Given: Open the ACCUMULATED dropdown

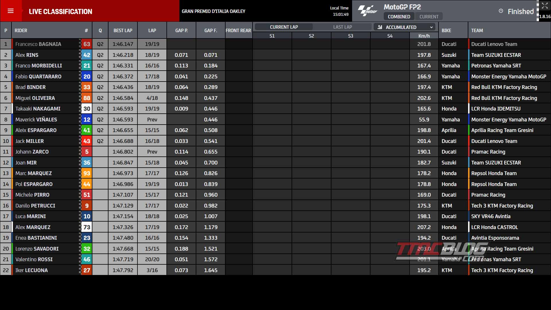Looking at the screenshot, I should 405,27.
